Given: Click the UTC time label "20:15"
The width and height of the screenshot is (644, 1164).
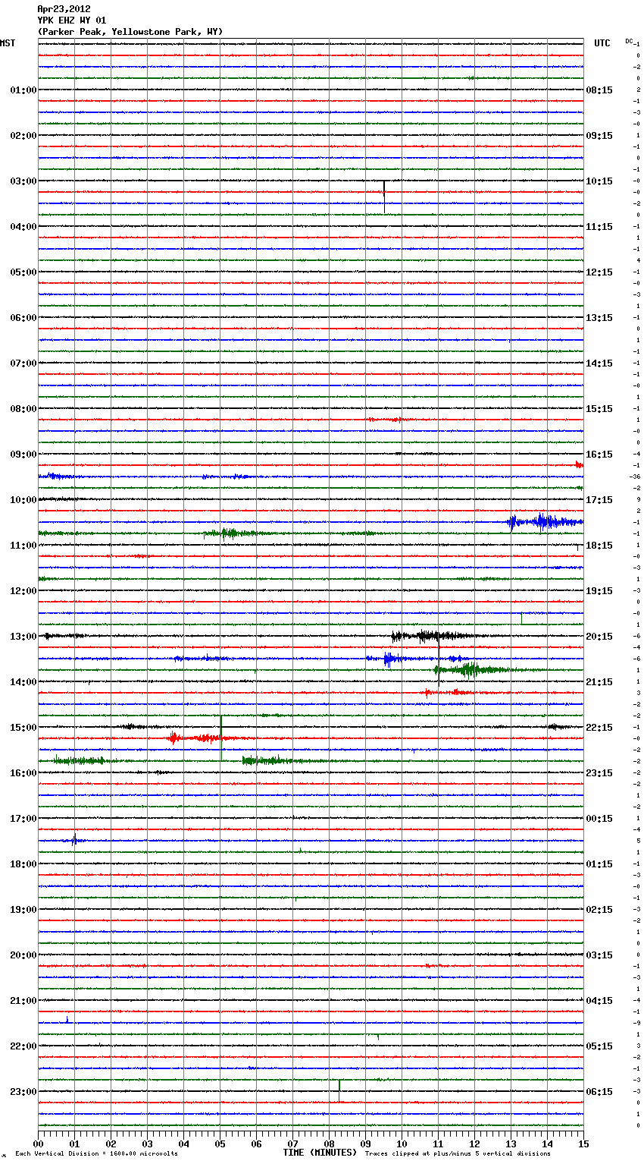Looking at the screenshot, I should [x=599, y=637].
